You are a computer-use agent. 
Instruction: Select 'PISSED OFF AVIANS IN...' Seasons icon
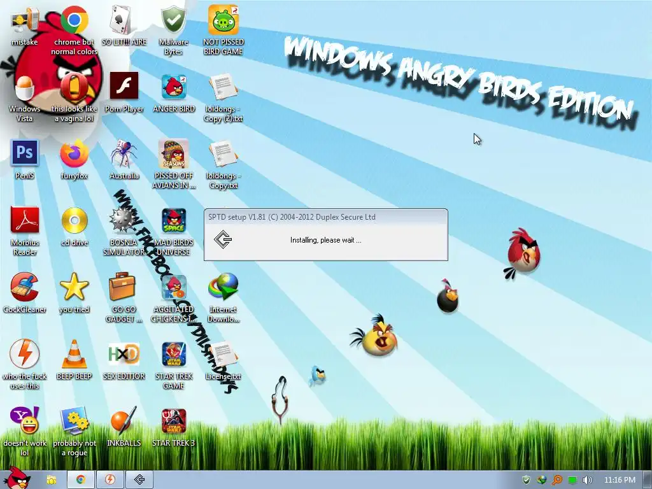pos(174,164)
